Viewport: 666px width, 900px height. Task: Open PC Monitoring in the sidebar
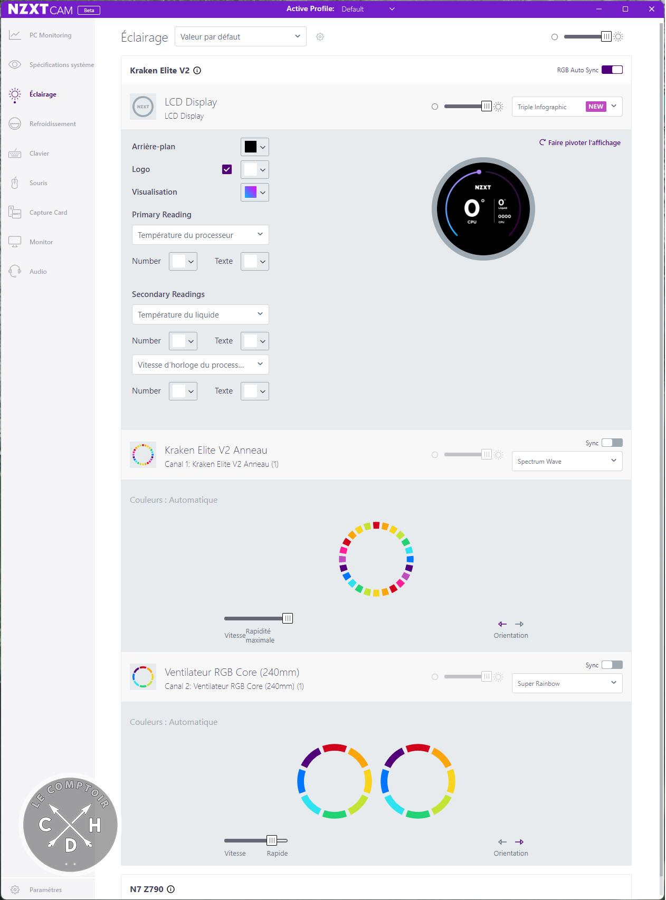50,35
